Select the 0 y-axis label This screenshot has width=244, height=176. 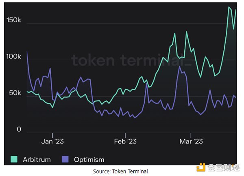pyautogui.click(x=19, y=129)
